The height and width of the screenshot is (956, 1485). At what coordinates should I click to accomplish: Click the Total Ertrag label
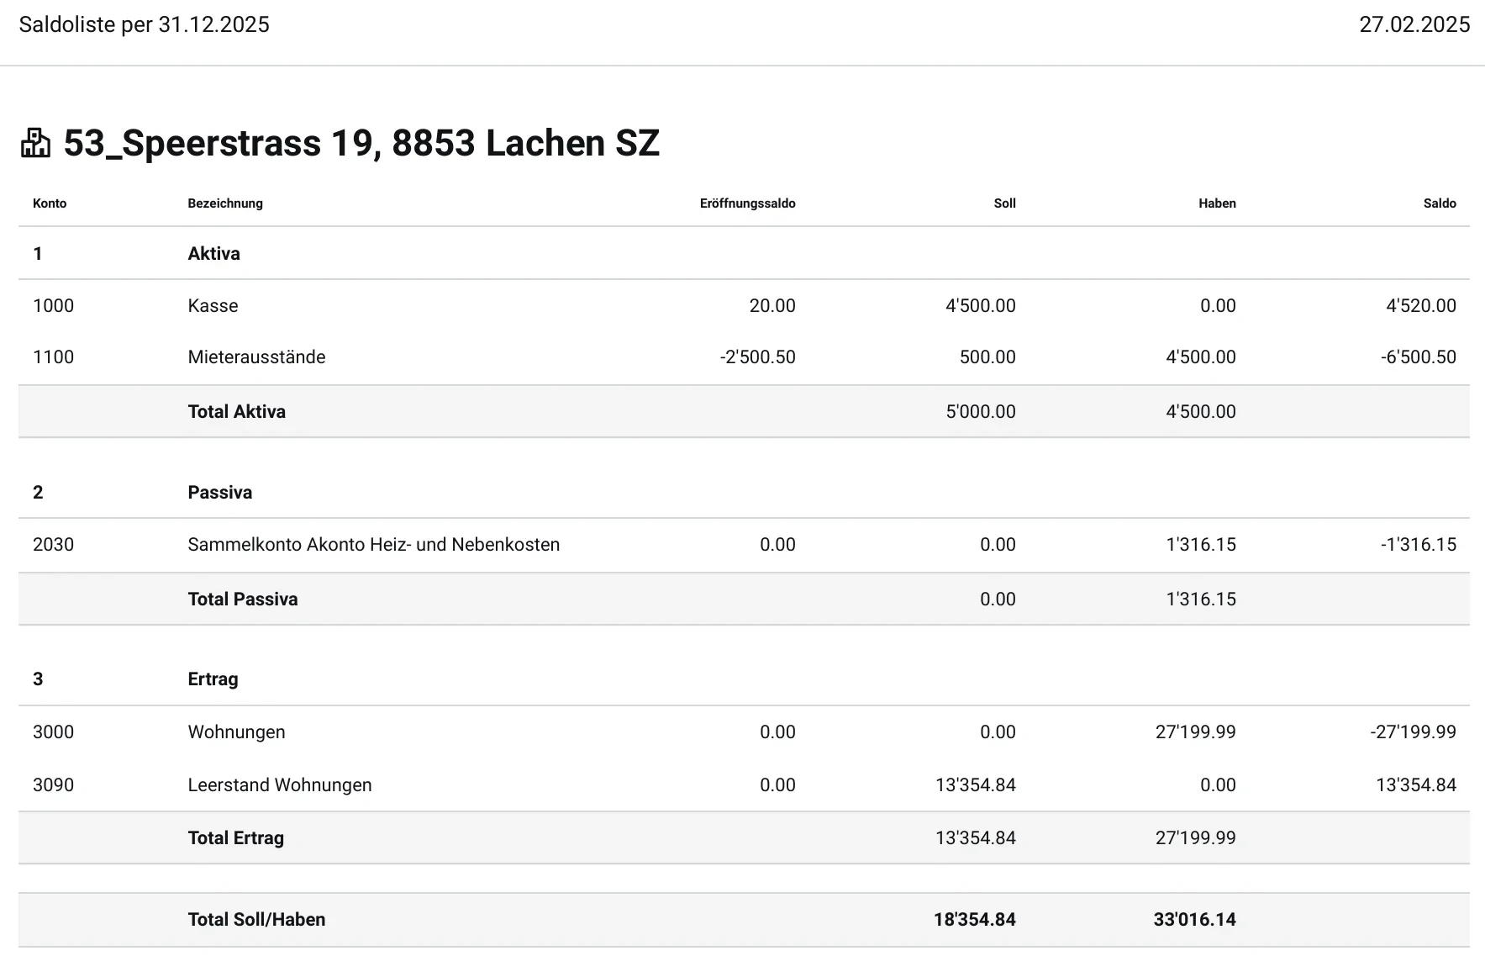(235, 838)
